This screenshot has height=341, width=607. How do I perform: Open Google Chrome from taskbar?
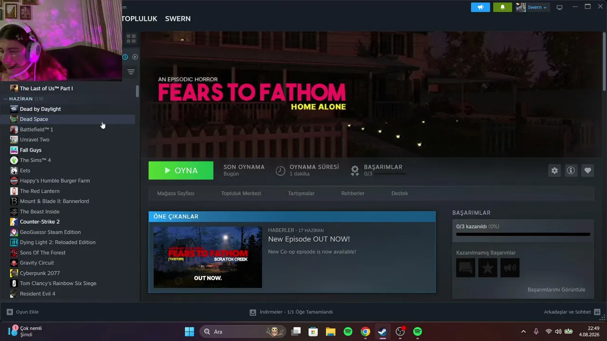point(365,332)
